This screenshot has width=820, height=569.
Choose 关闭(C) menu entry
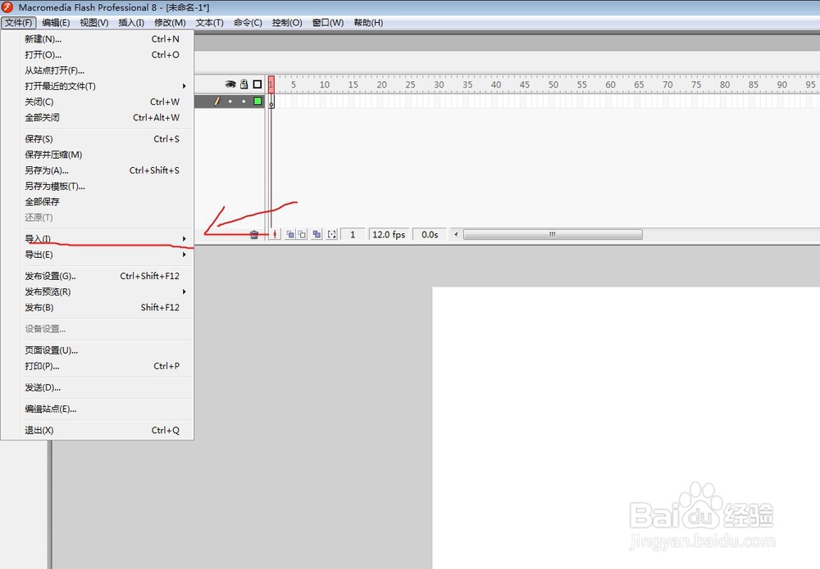[x=98, y=102]
